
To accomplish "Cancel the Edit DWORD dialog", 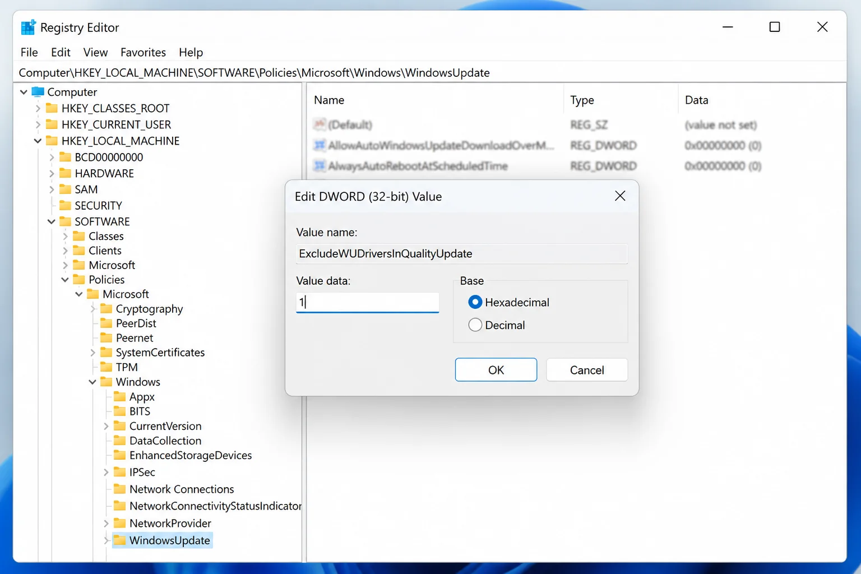I will pos(587,370).
